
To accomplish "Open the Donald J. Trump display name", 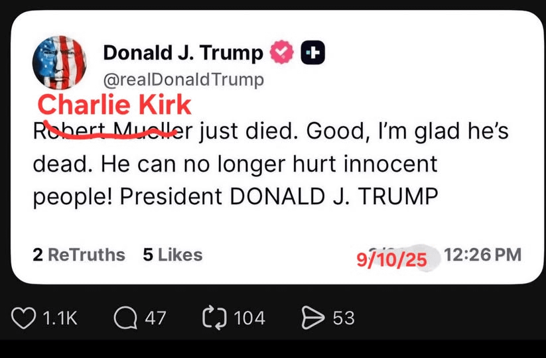I will (x=183, y=53).
